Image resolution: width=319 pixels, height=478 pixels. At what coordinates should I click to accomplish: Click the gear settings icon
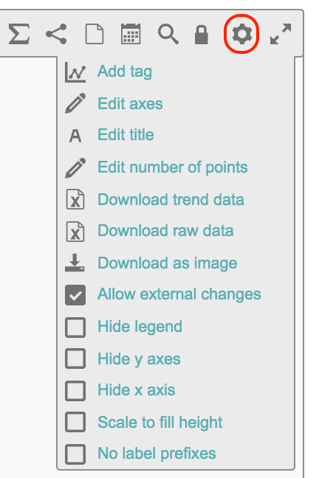(x=241, y=34)
